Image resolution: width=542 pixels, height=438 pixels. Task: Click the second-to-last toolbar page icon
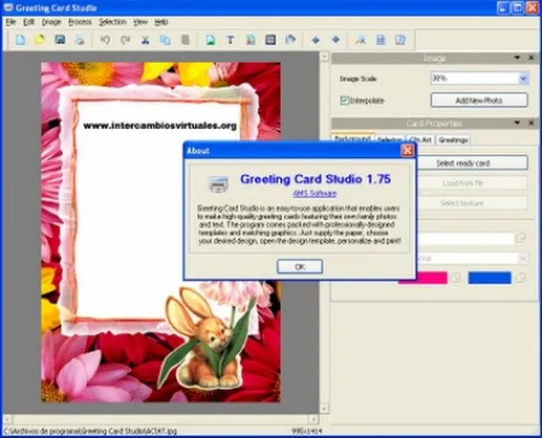[x=381, y=40]
